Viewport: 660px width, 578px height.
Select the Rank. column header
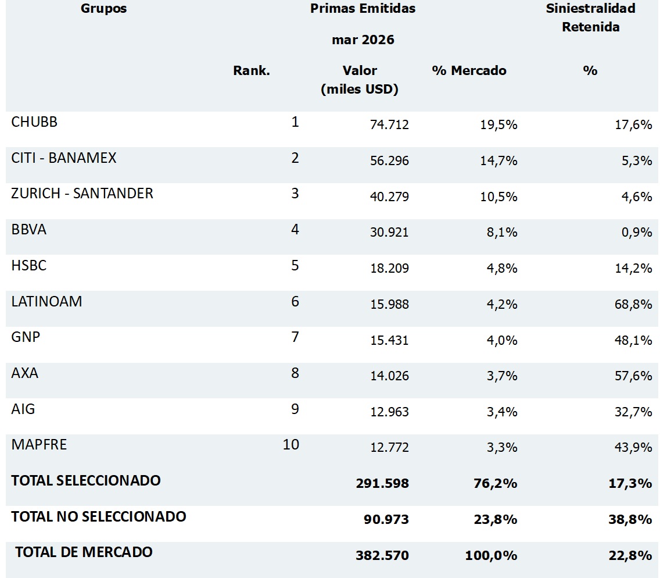click(252, 70)
